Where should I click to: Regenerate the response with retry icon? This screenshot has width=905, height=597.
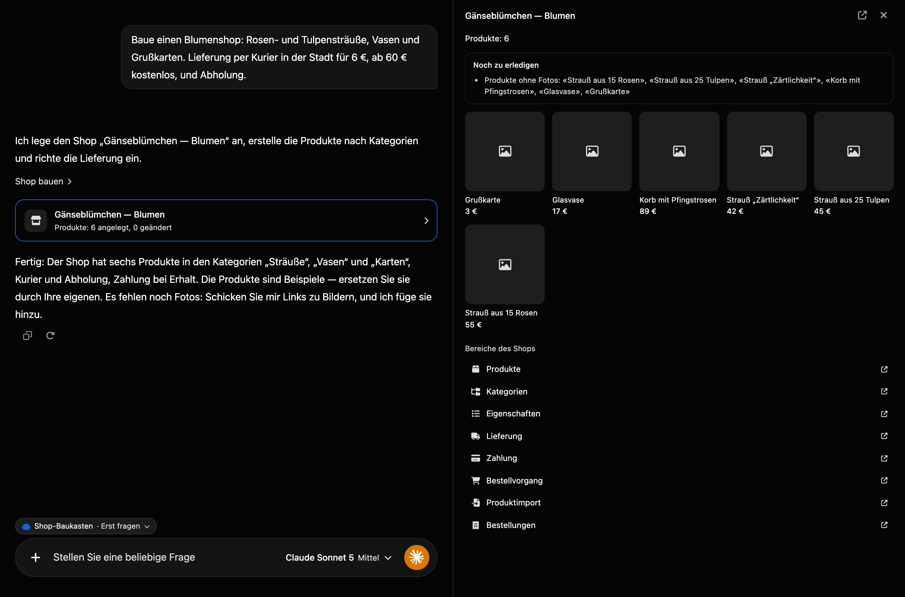point(50,335)
